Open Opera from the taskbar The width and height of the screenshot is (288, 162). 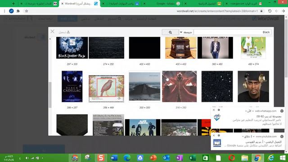pyautogui.click(x=231, y=158)
